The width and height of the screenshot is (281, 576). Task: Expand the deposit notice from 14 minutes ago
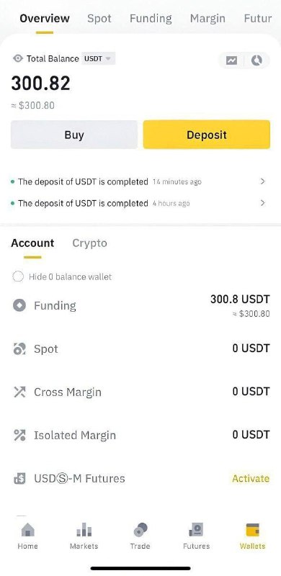click(x=138, y=181)
